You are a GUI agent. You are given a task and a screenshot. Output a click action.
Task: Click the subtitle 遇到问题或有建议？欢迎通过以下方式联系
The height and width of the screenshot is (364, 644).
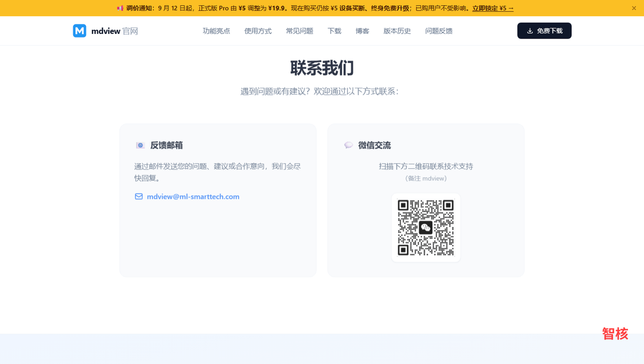pos(320,91)
